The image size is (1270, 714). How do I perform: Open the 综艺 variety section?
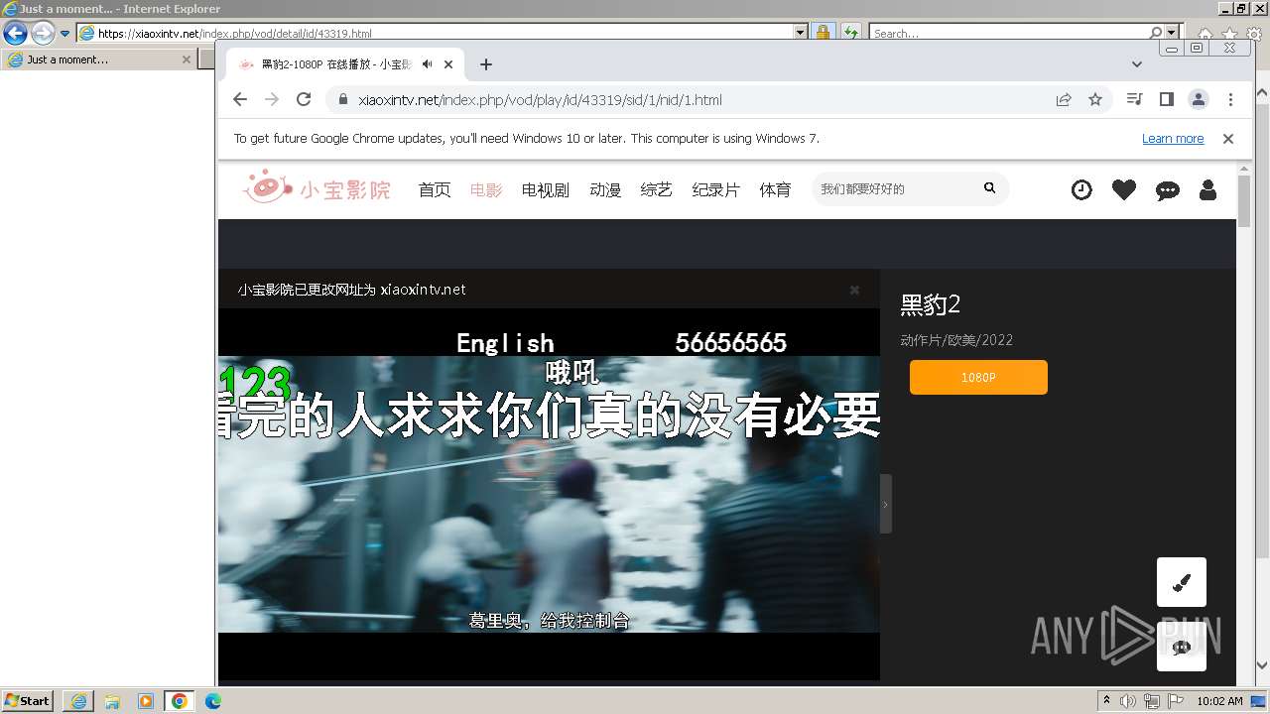[x=657, y=189]
